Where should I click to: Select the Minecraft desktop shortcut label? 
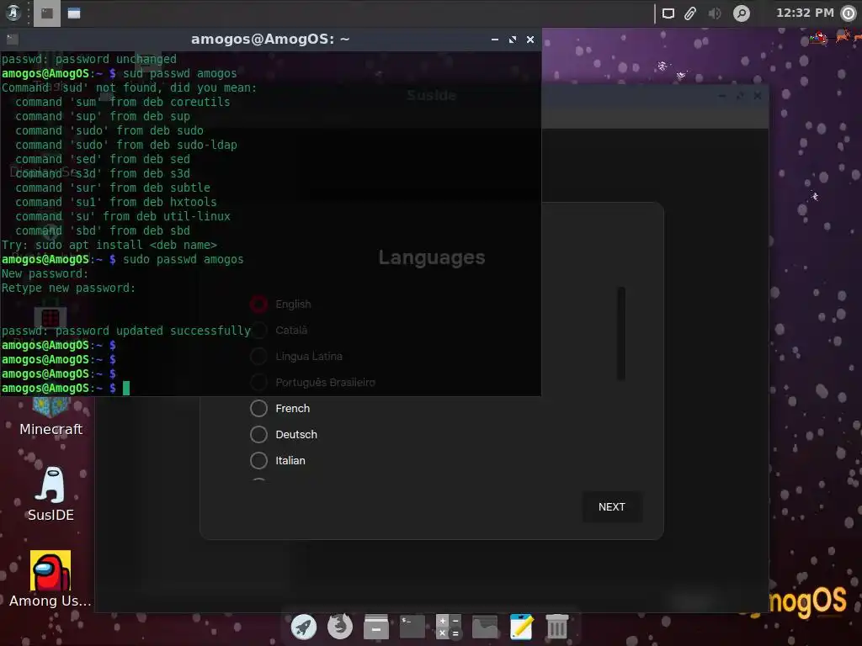[x=51, y=429]
